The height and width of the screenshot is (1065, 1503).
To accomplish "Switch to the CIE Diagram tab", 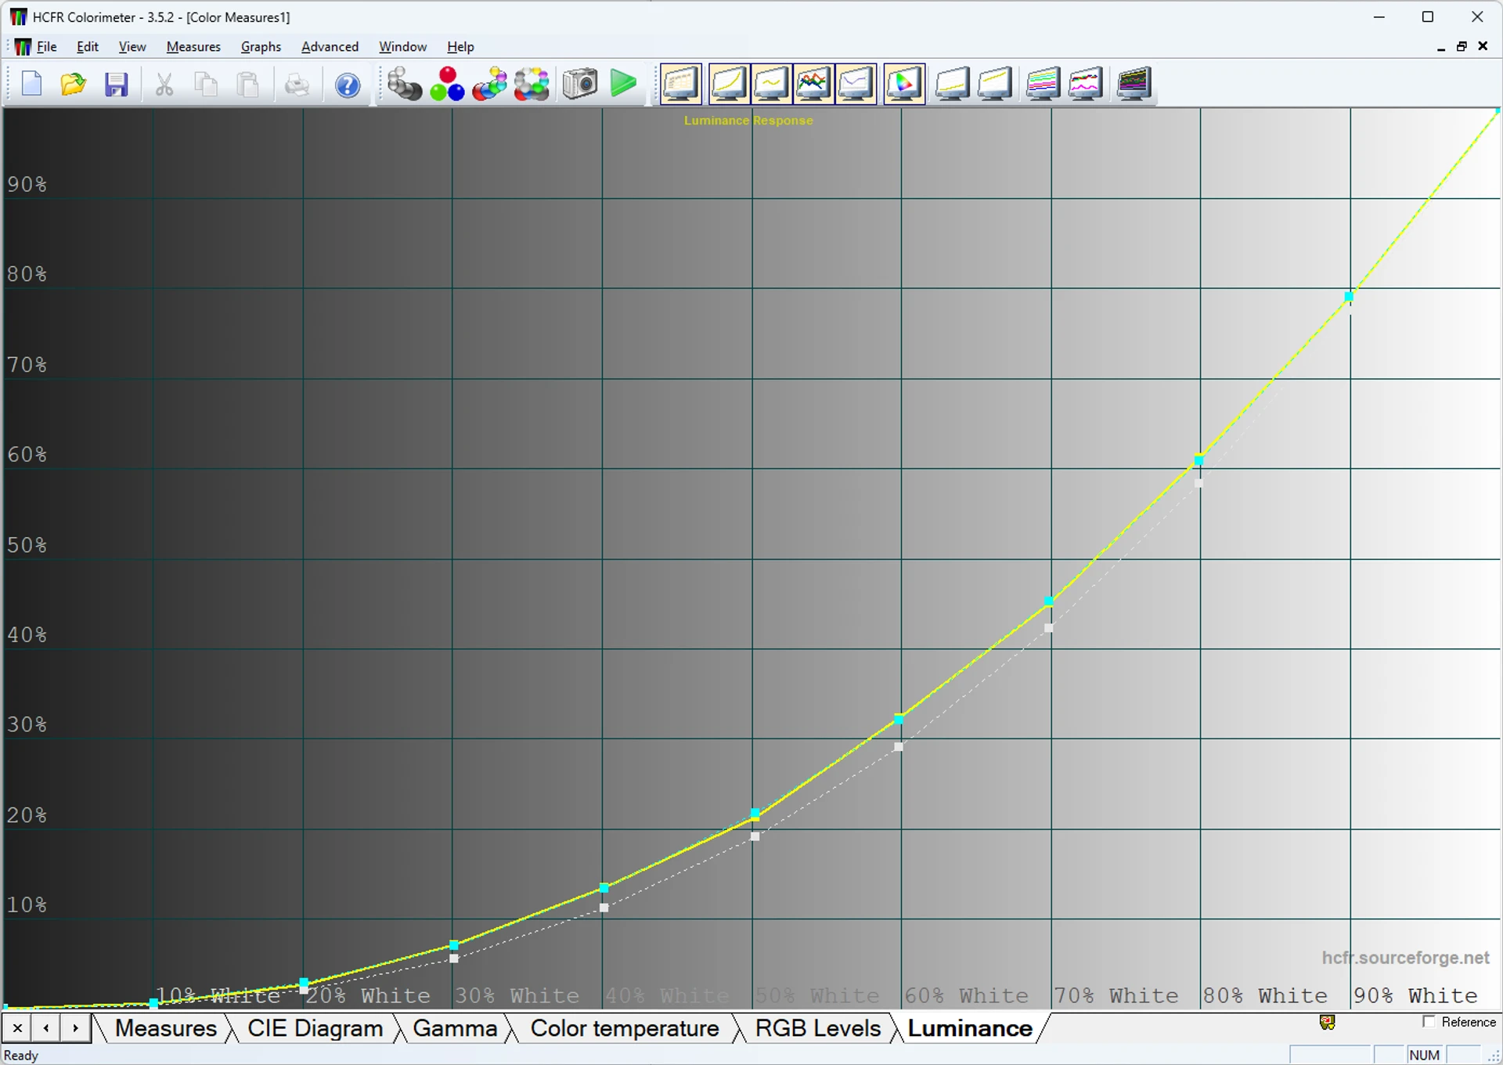I will tap(315, 1028).
